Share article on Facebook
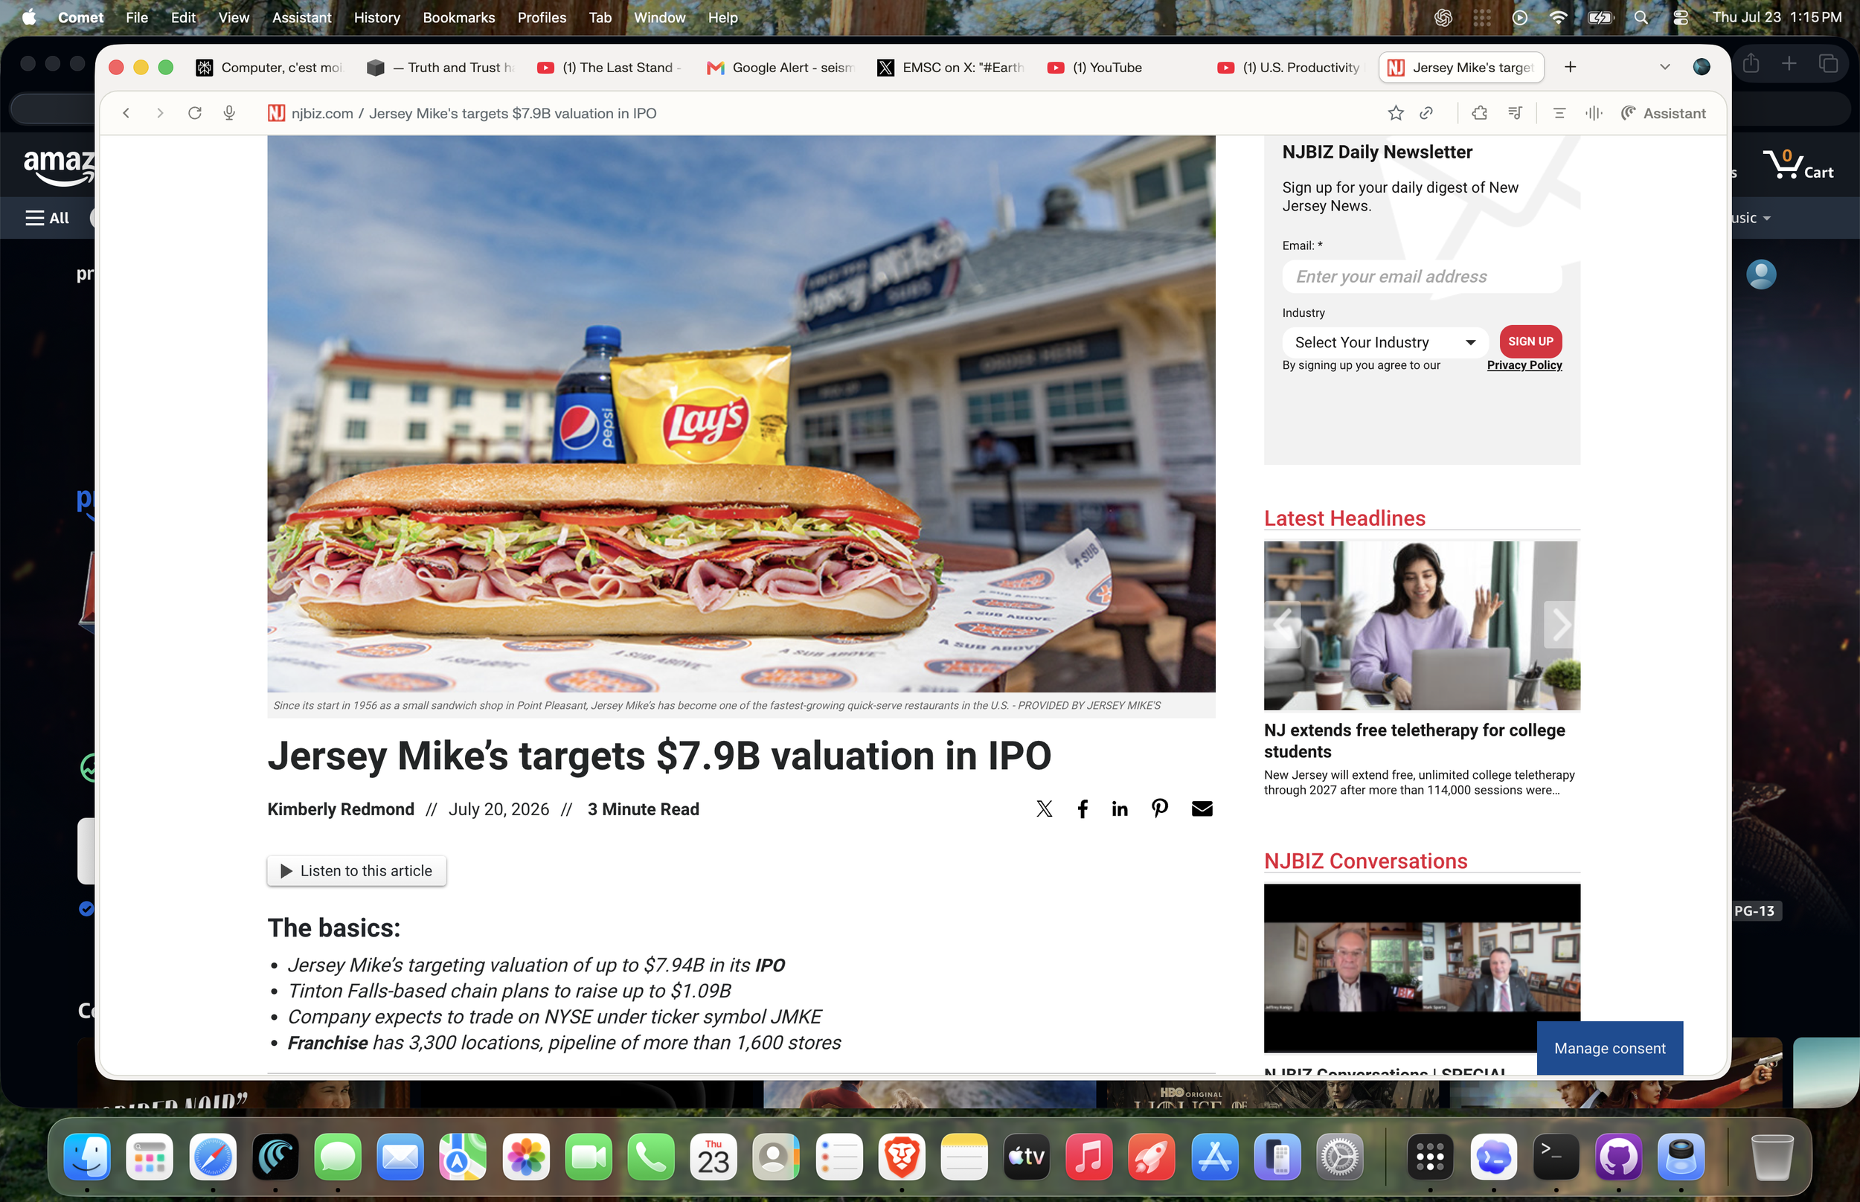 1083,809
